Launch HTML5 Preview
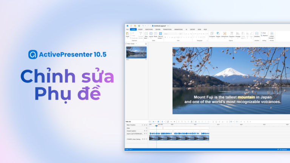 point(272,35)
